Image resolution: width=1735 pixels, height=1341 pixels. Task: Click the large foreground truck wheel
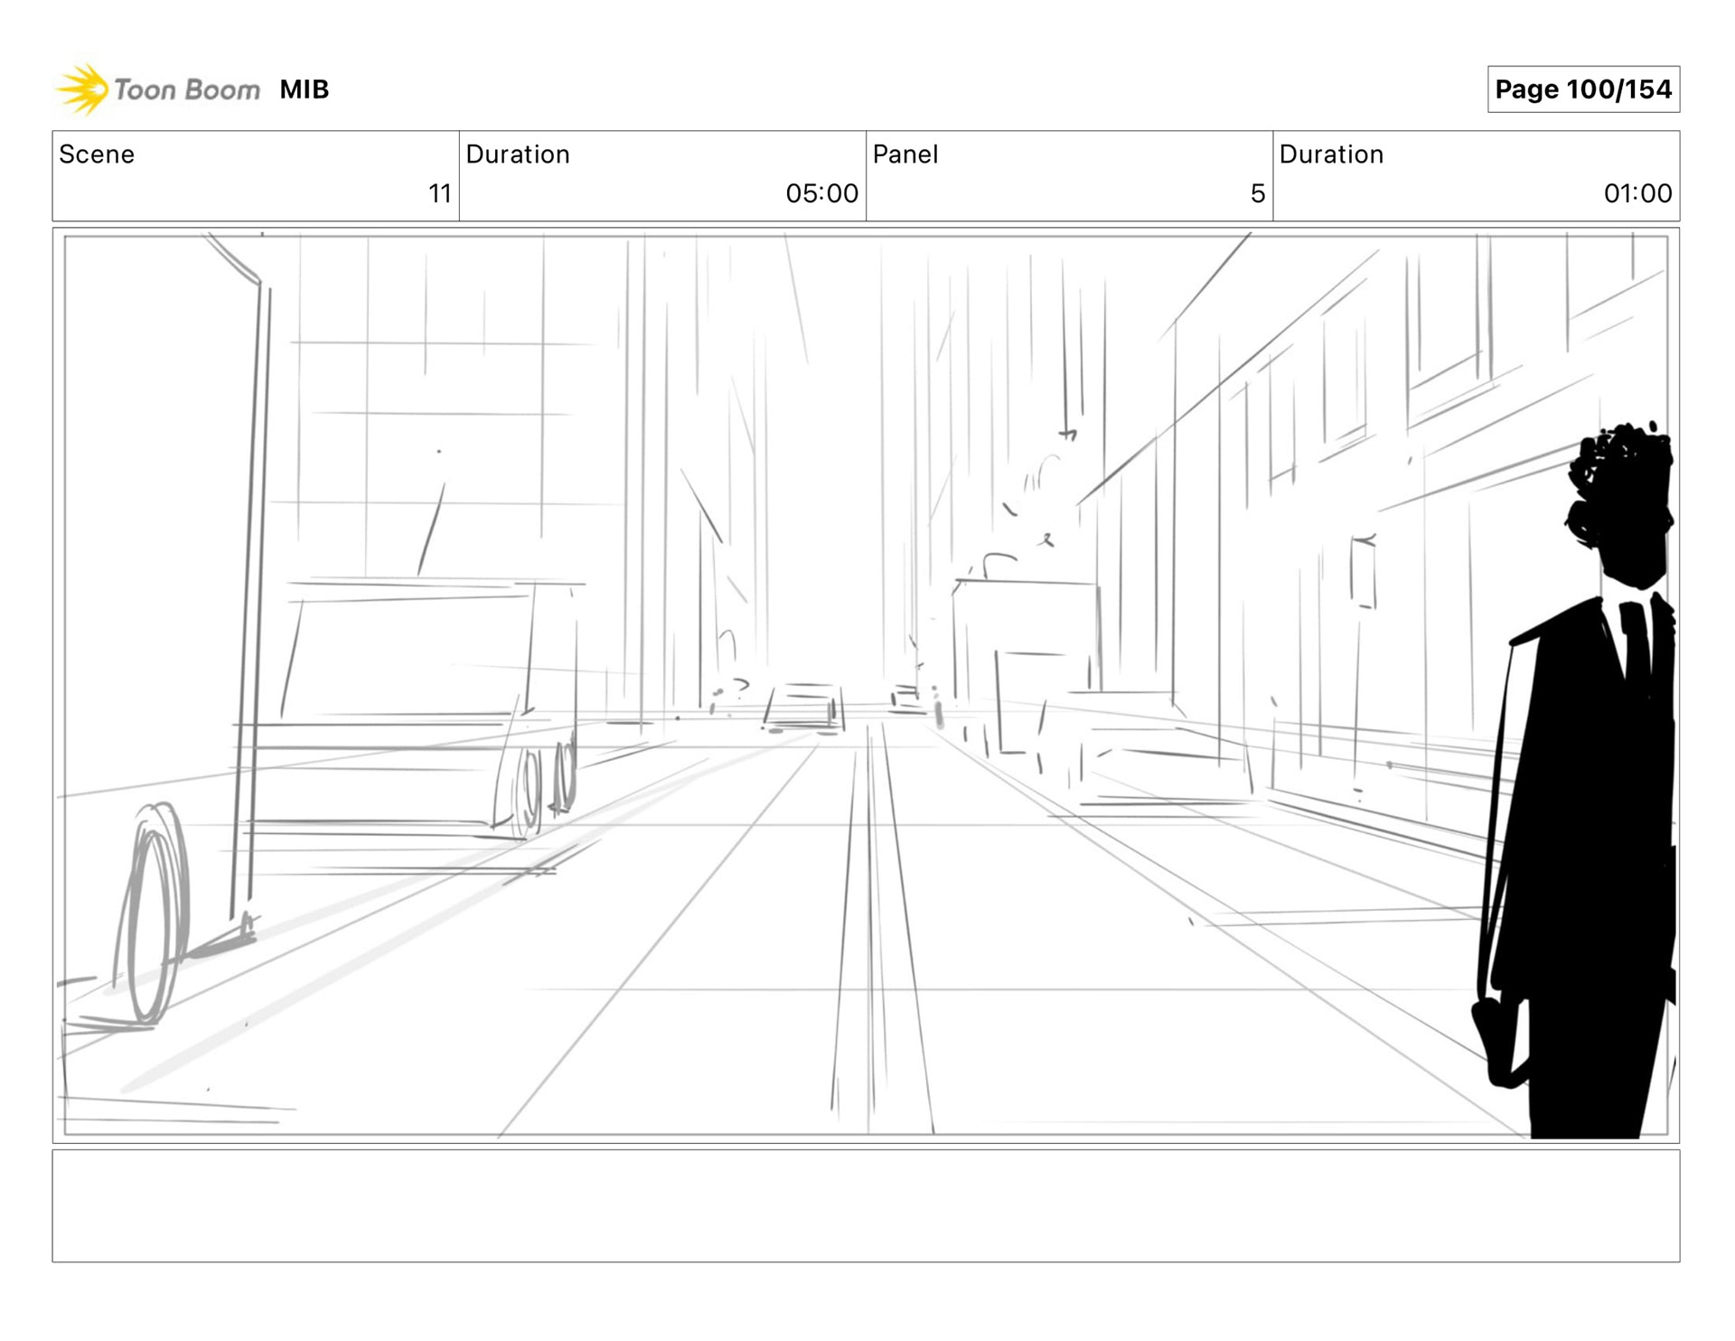click(x=154, y=913)
